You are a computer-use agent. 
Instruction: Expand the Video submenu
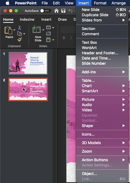[102, 110]
